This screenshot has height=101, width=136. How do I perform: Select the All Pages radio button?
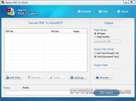tap(95, 33)
